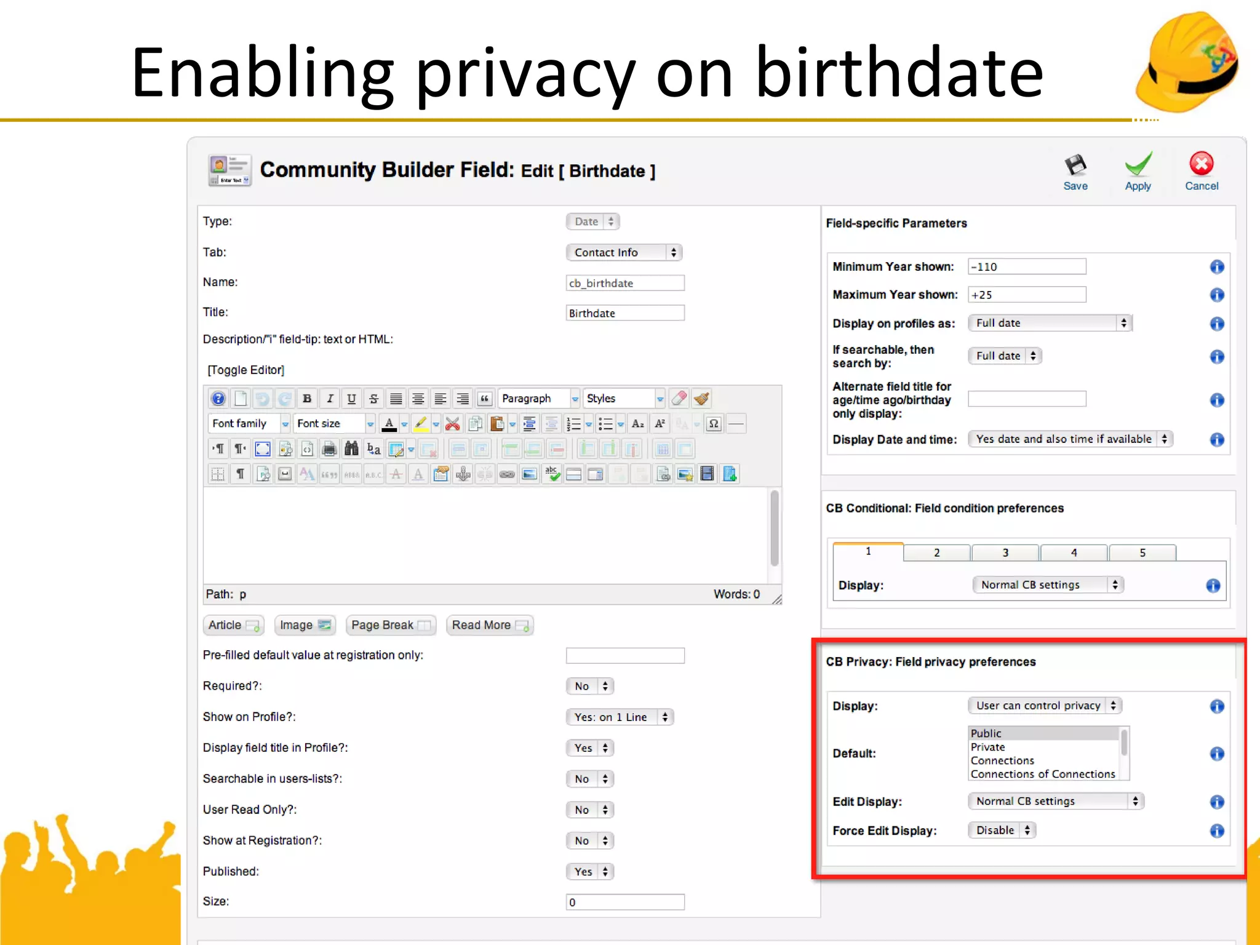Toggle Bold formatting in editor
1260x945 pixels.
307,399
